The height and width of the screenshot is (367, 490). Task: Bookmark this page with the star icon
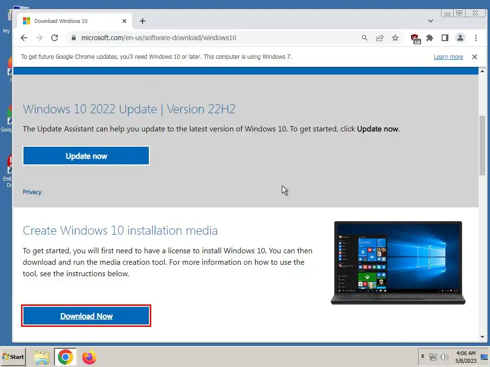395,38
